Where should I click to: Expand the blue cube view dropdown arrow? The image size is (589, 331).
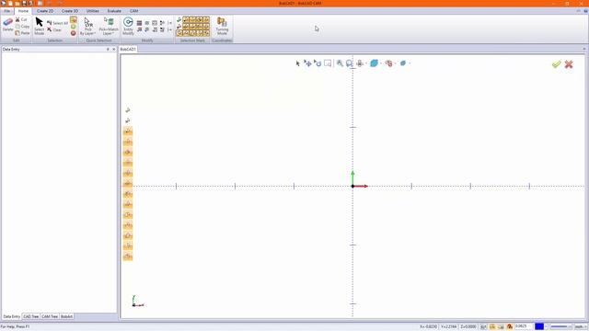point(381,63)
